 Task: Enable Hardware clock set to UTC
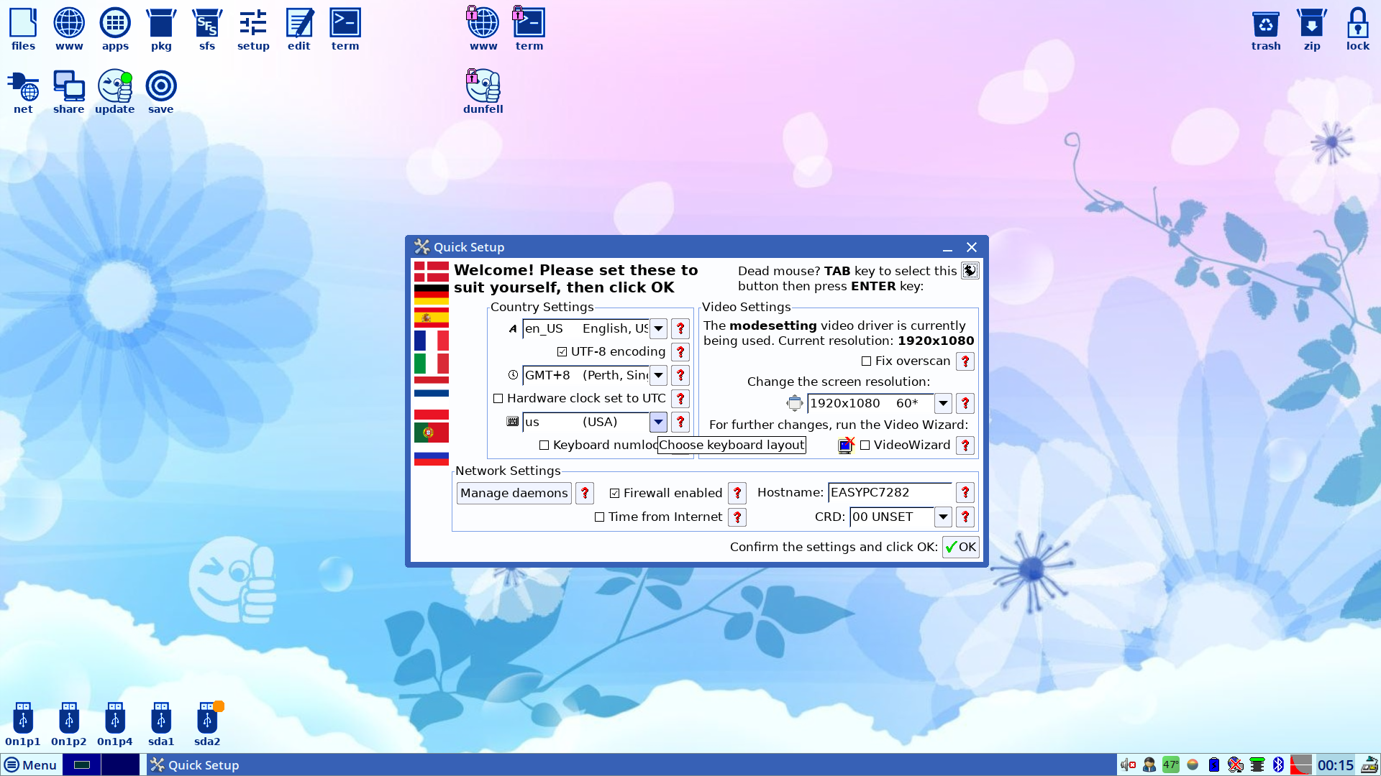pos(498,399)
